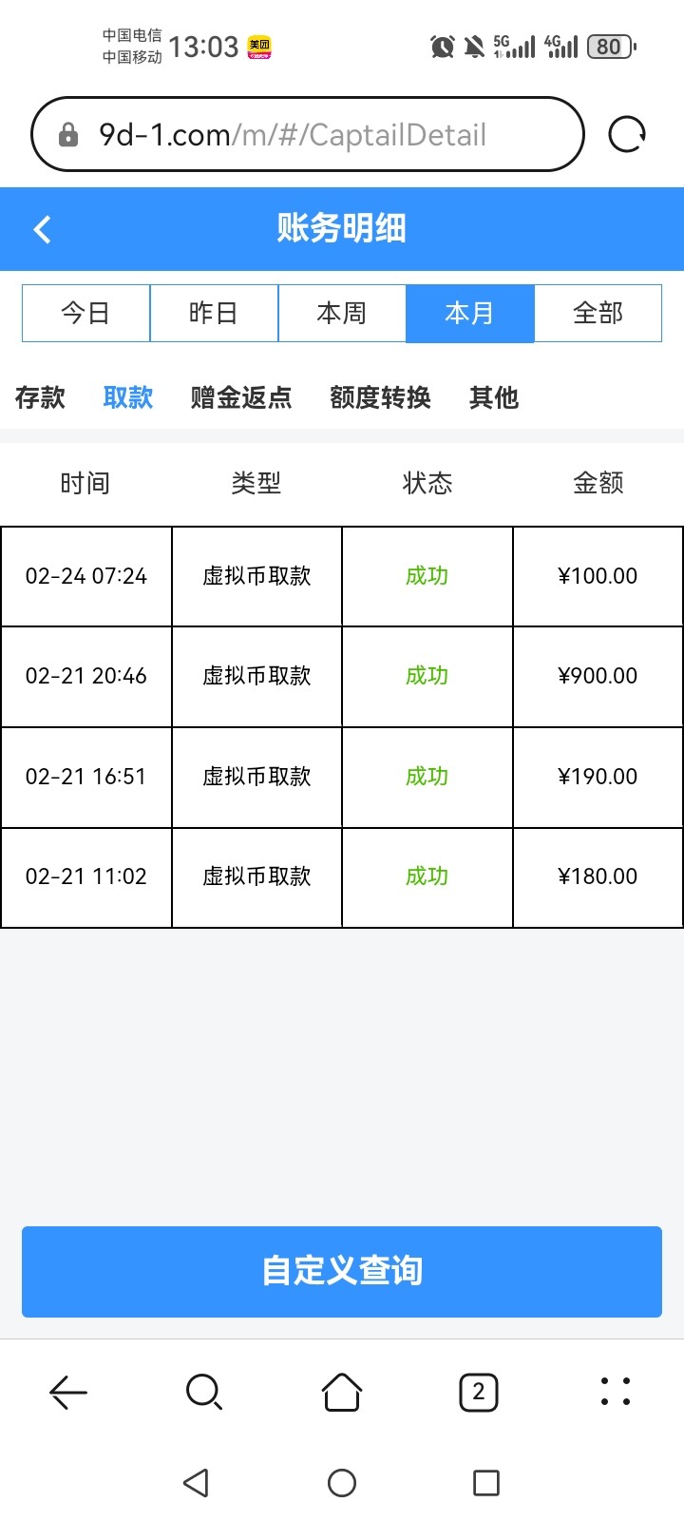
Task: Select the 今日 date filter
Action: (85, 313)
